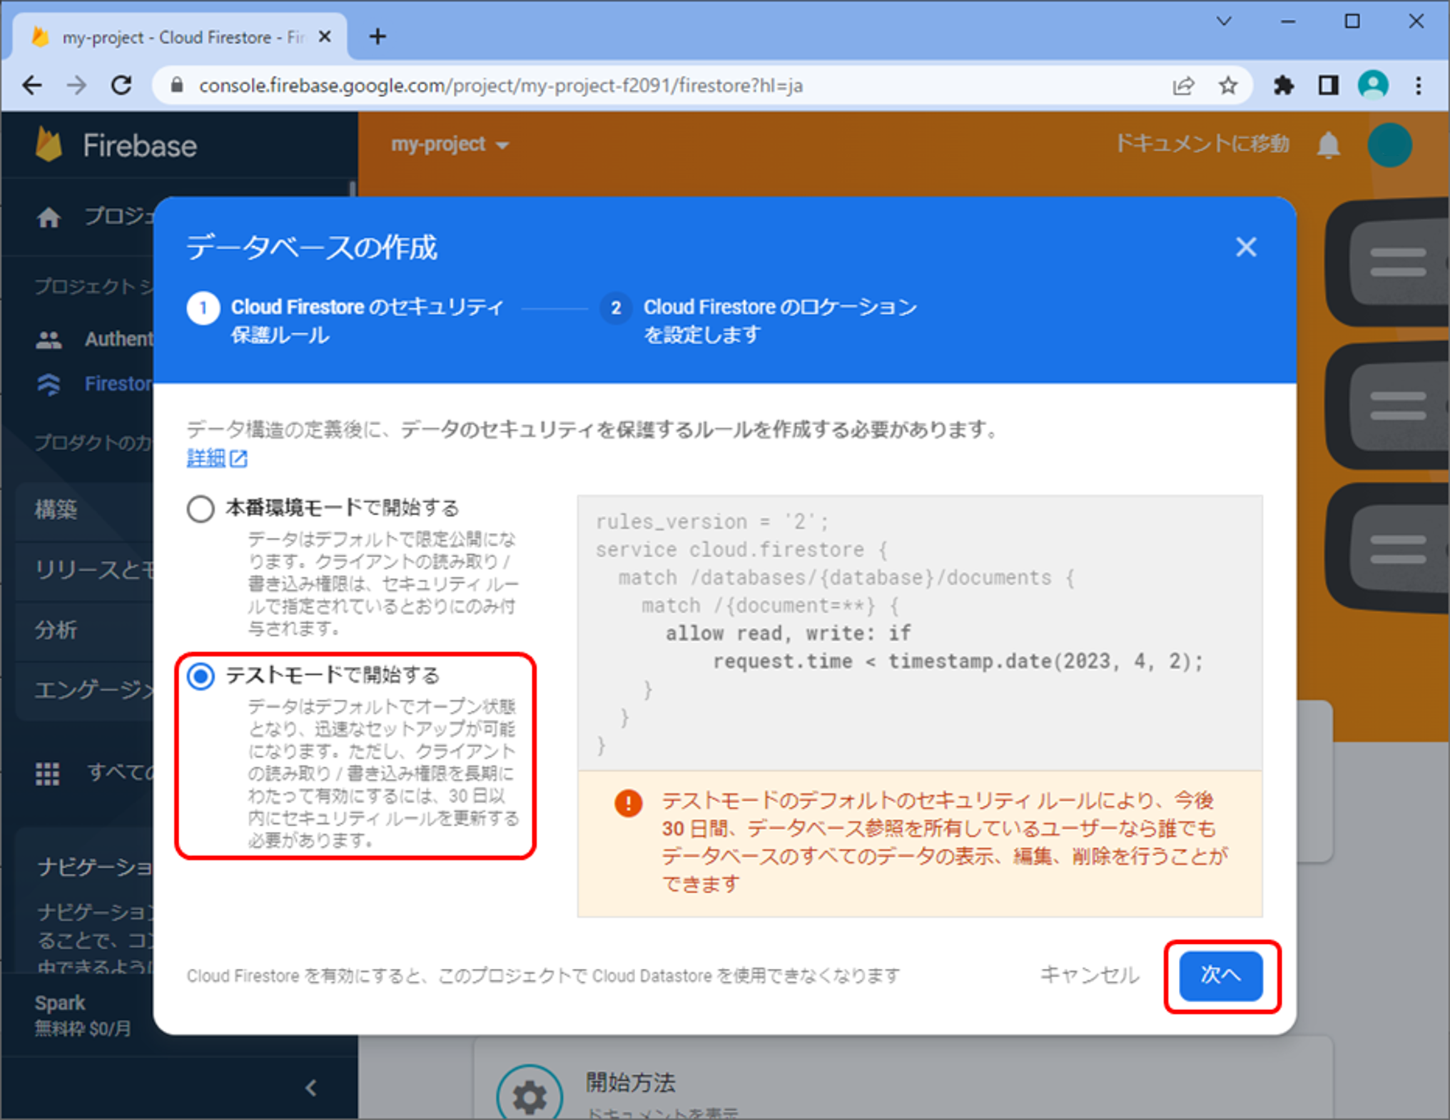Click step 1 Cloud Firestore のセキュリティ保護ルール

[x=345, y=321]
